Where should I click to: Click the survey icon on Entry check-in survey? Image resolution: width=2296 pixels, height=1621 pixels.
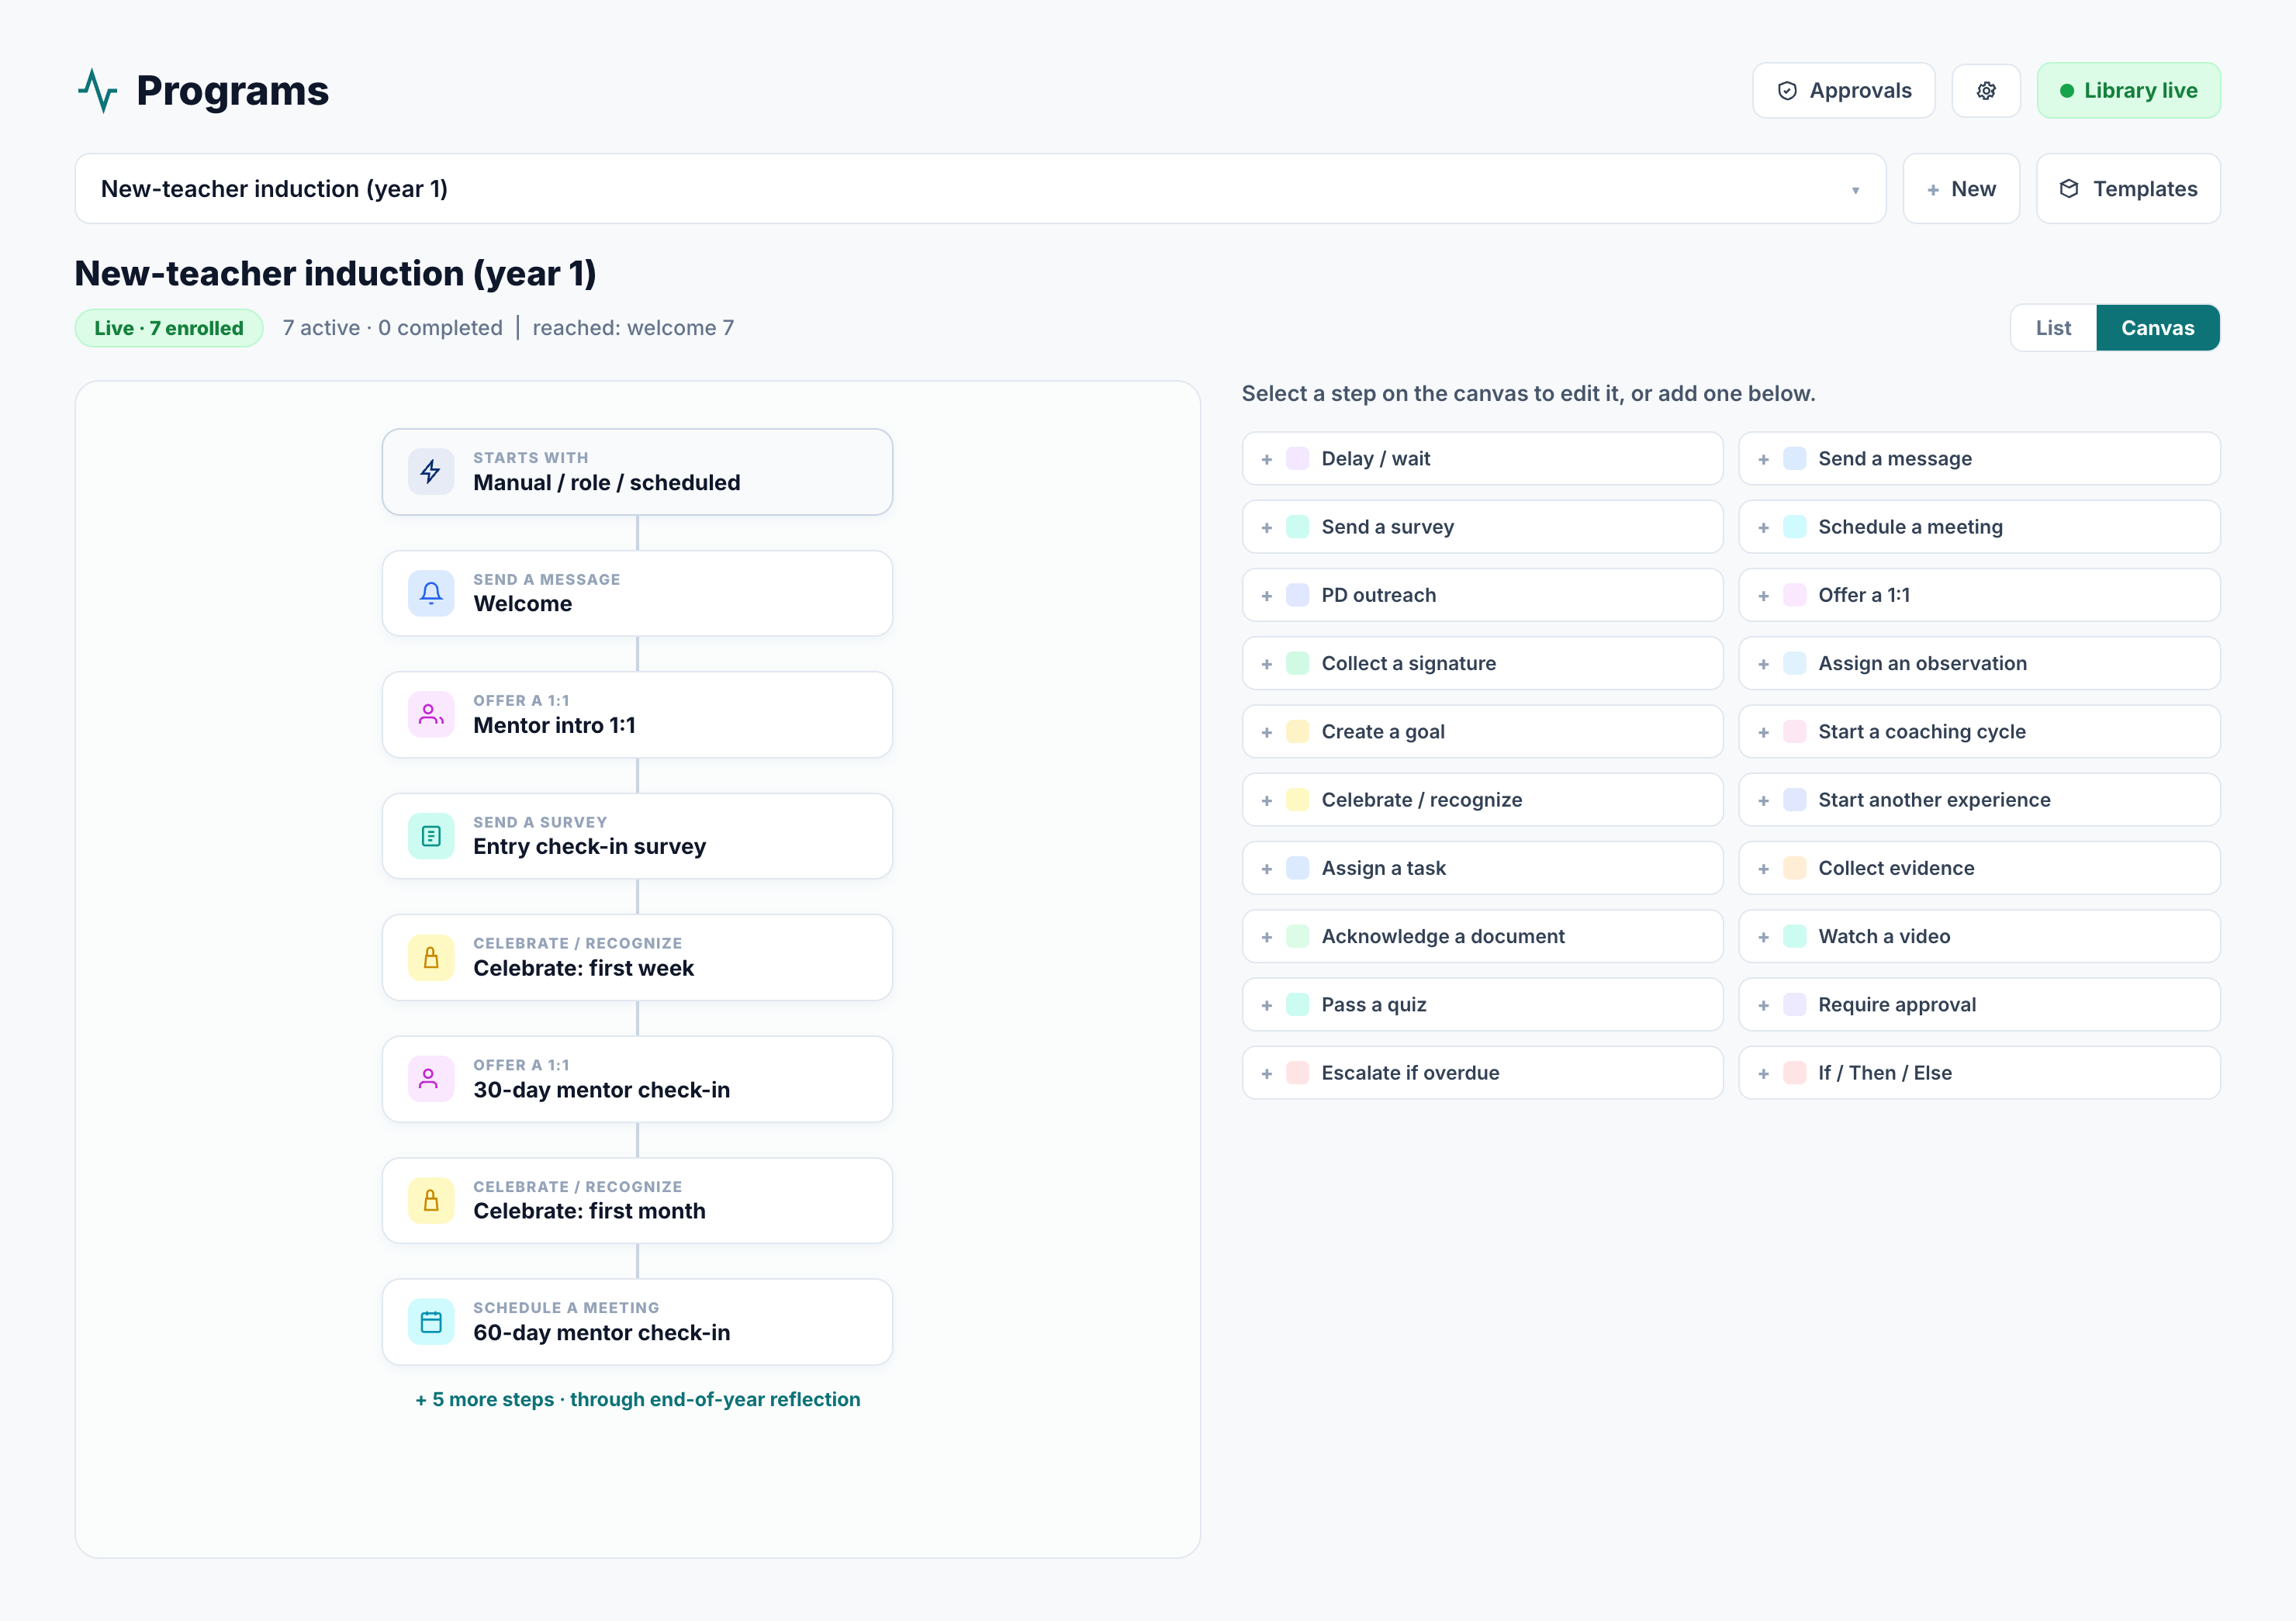point(431,836)
